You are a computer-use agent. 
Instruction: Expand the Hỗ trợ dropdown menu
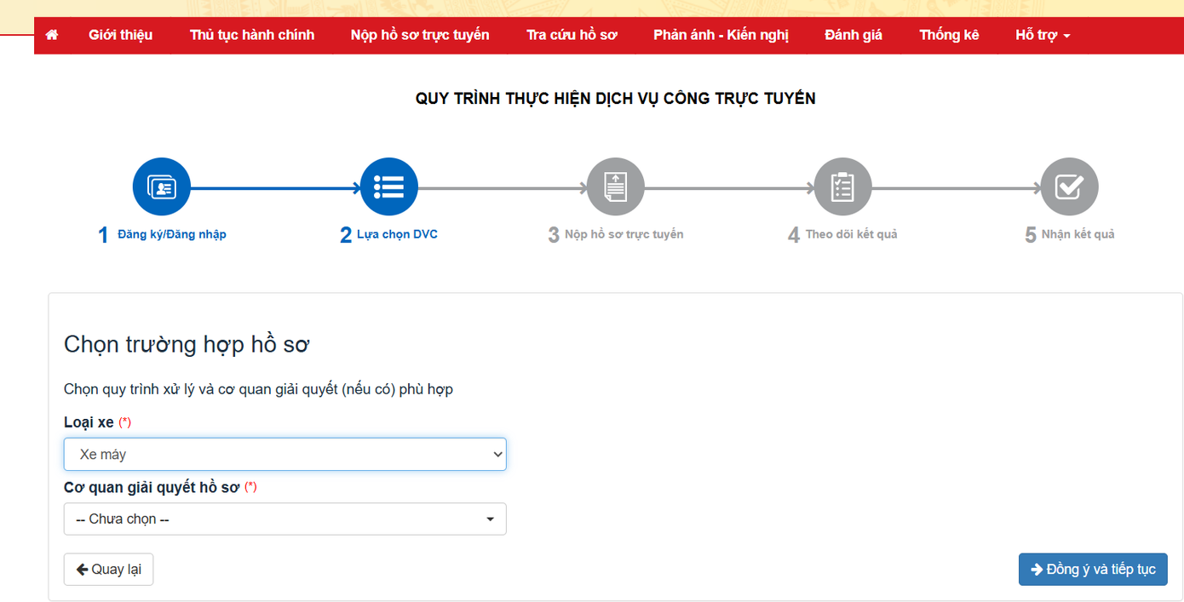coord(1041,35)
